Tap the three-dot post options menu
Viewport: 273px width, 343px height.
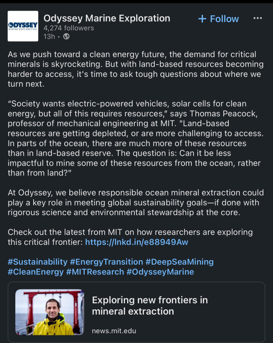pos(257,18)
